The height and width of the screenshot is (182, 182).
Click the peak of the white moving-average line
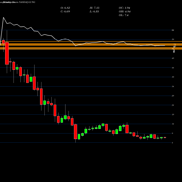tap(3, 17)
